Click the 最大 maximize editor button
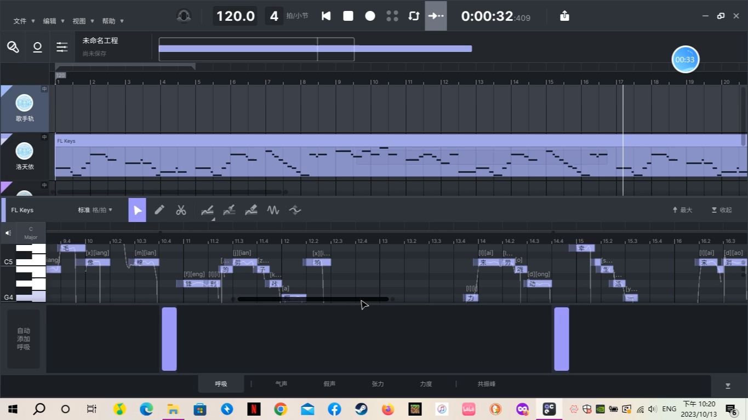 pyautogui.click(x=682, y=210)
